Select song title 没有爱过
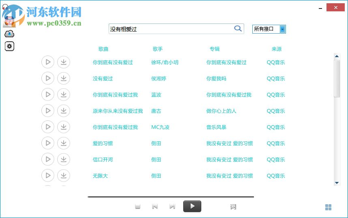The height and width of the screenshot is (218, 348). coord(103,79)
